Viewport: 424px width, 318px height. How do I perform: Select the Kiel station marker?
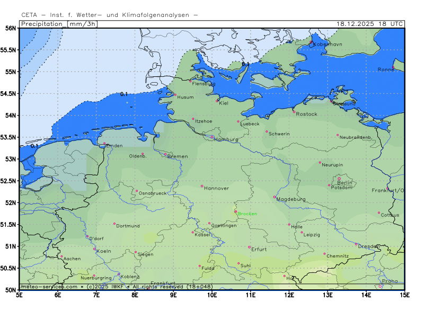click(217, 100)
